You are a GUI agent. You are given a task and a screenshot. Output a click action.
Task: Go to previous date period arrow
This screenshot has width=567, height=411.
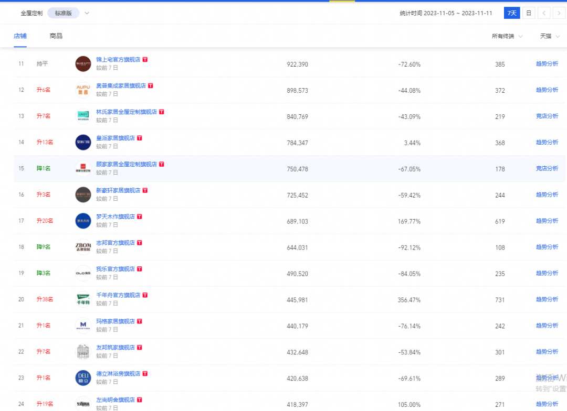pyautogui.click(x=544, y=13)
